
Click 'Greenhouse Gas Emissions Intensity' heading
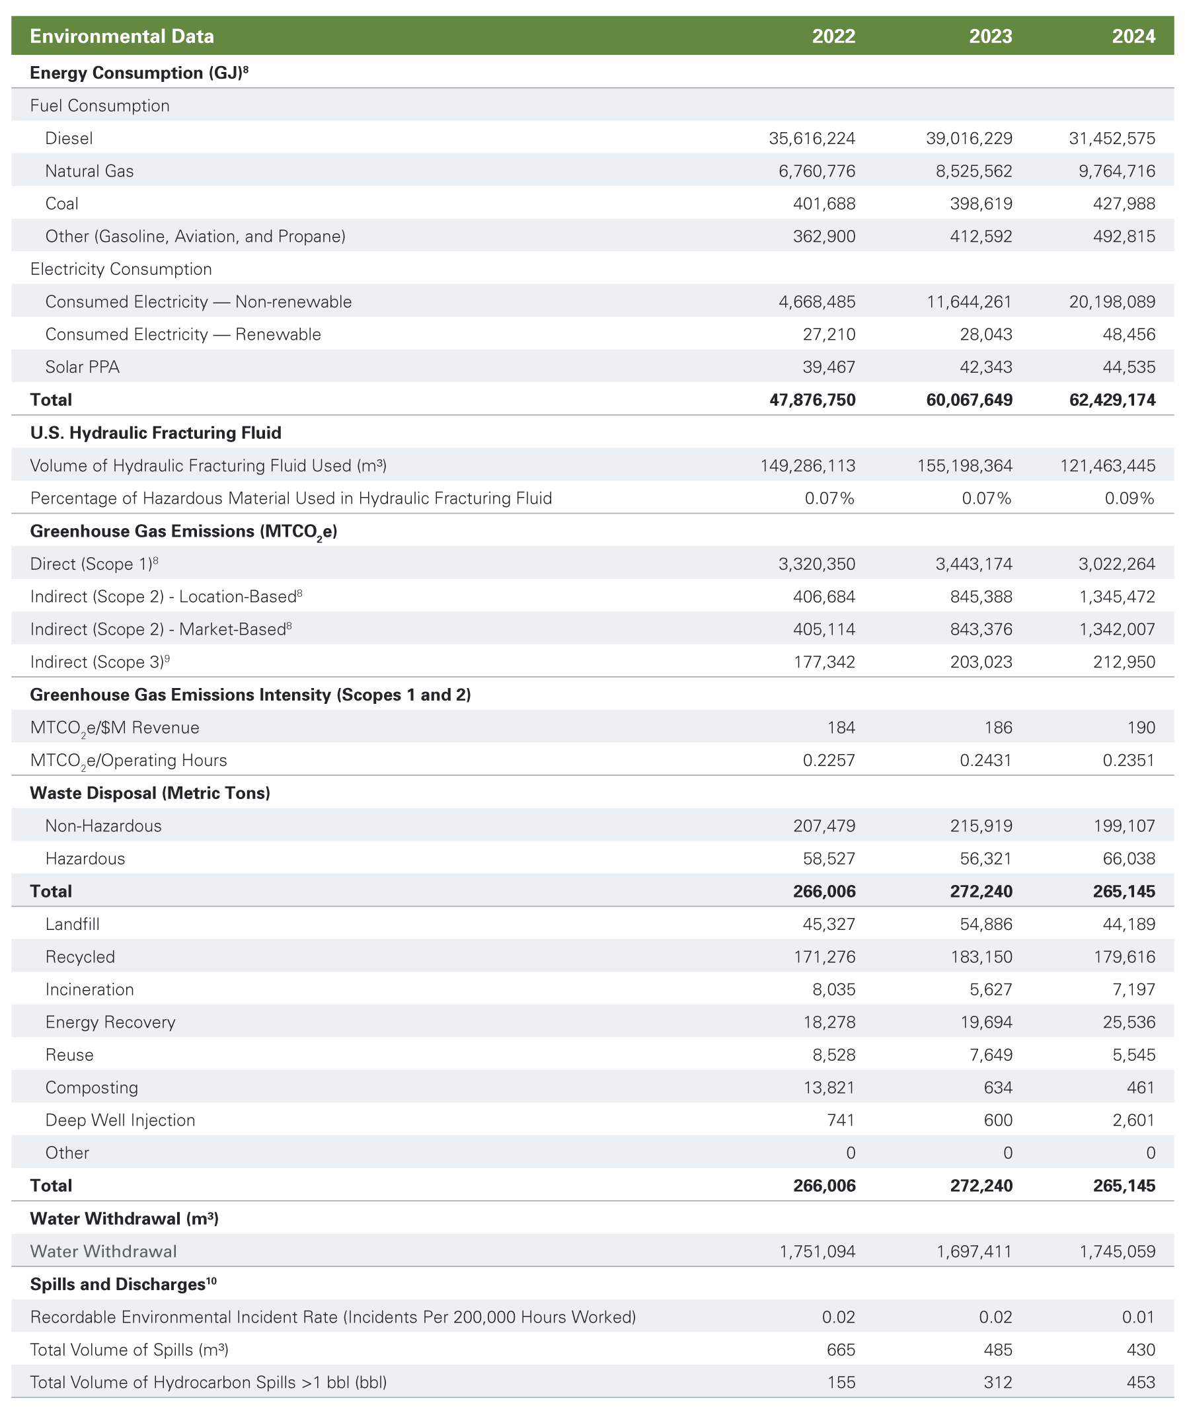point(250,695)
